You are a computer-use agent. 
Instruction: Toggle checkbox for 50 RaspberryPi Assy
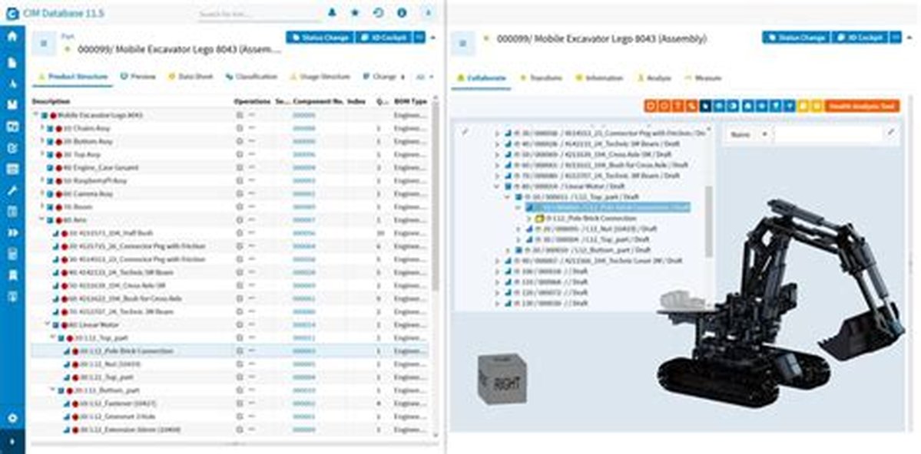51,181
